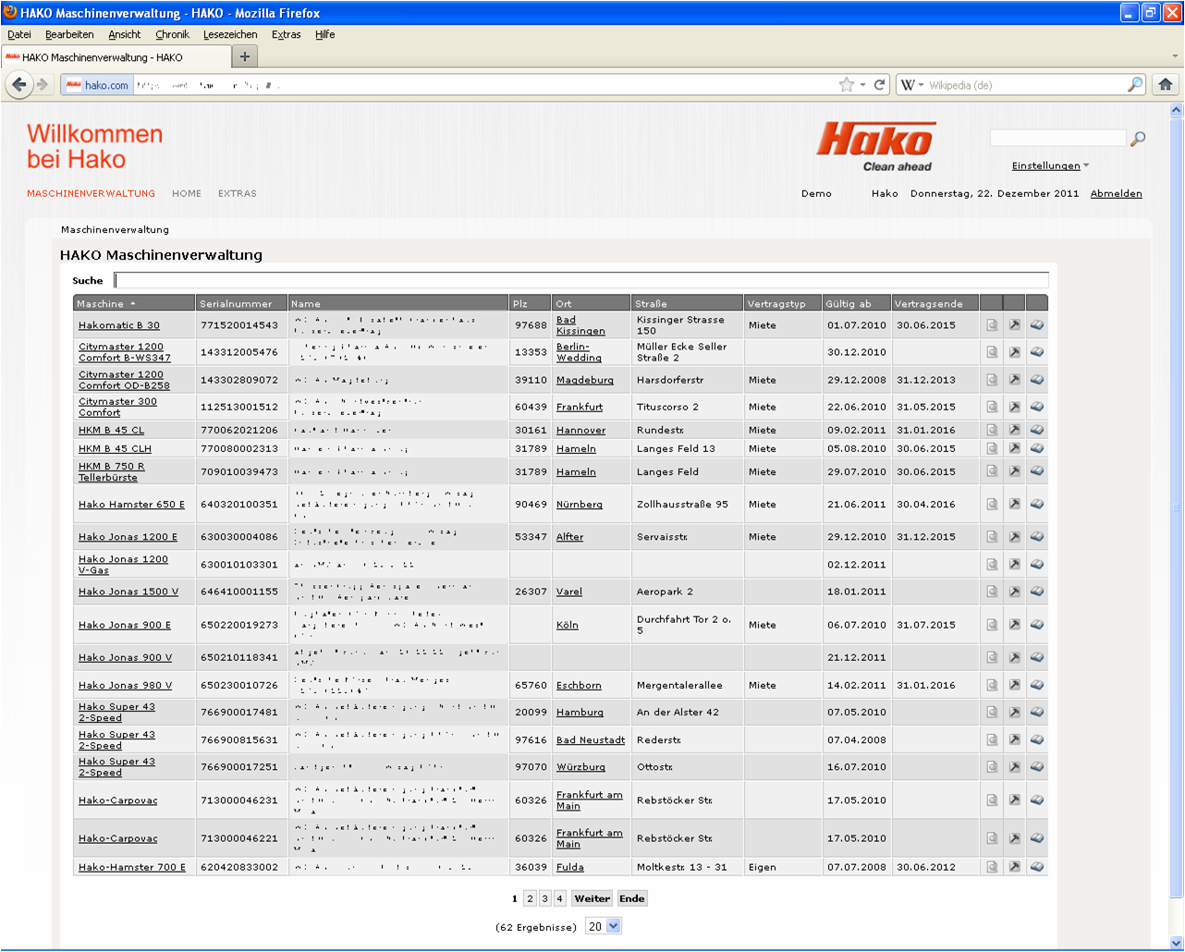Open book icon for Hako Jonas 980 V
1185x952 pixels.
click(1037, 686)
